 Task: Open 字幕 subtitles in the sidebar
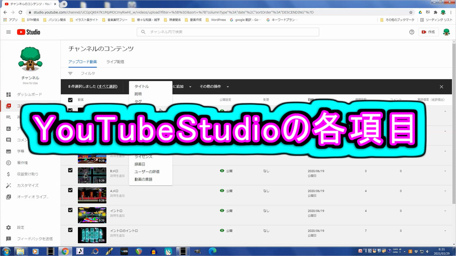(20, 151)
